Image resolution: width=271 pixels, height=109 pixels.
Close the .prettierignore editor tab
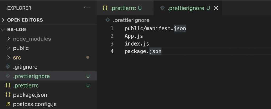(x=216, y=8)
